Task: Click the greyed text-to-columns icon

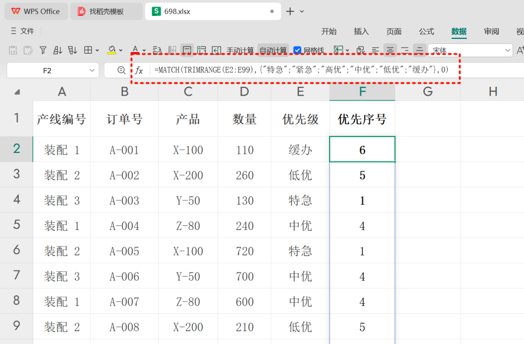Action: coord(172,51)
